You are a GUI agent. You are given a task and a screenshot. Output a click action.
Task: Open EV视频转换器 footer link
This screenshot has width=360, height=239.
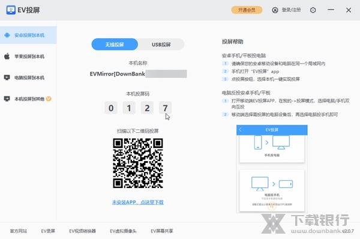[82, 231]
